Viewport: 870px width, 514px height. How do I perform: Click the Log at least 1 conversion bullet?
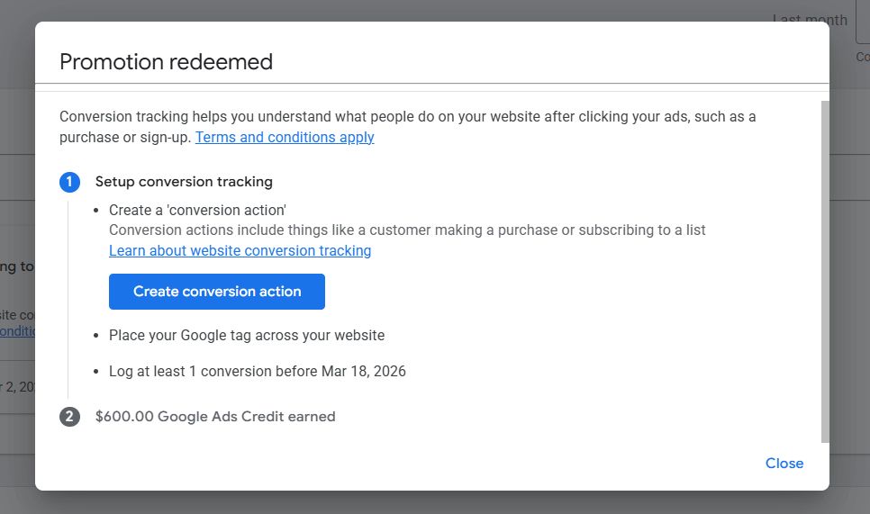point(258,371)
